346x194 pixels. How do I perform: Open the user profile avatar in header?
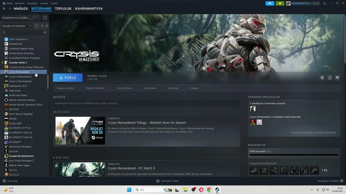click(x=288, y=3)
